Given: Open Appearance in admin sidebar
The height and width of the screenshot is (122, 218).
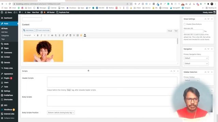Looking at the screenshot, I should [x=9, y=74].
